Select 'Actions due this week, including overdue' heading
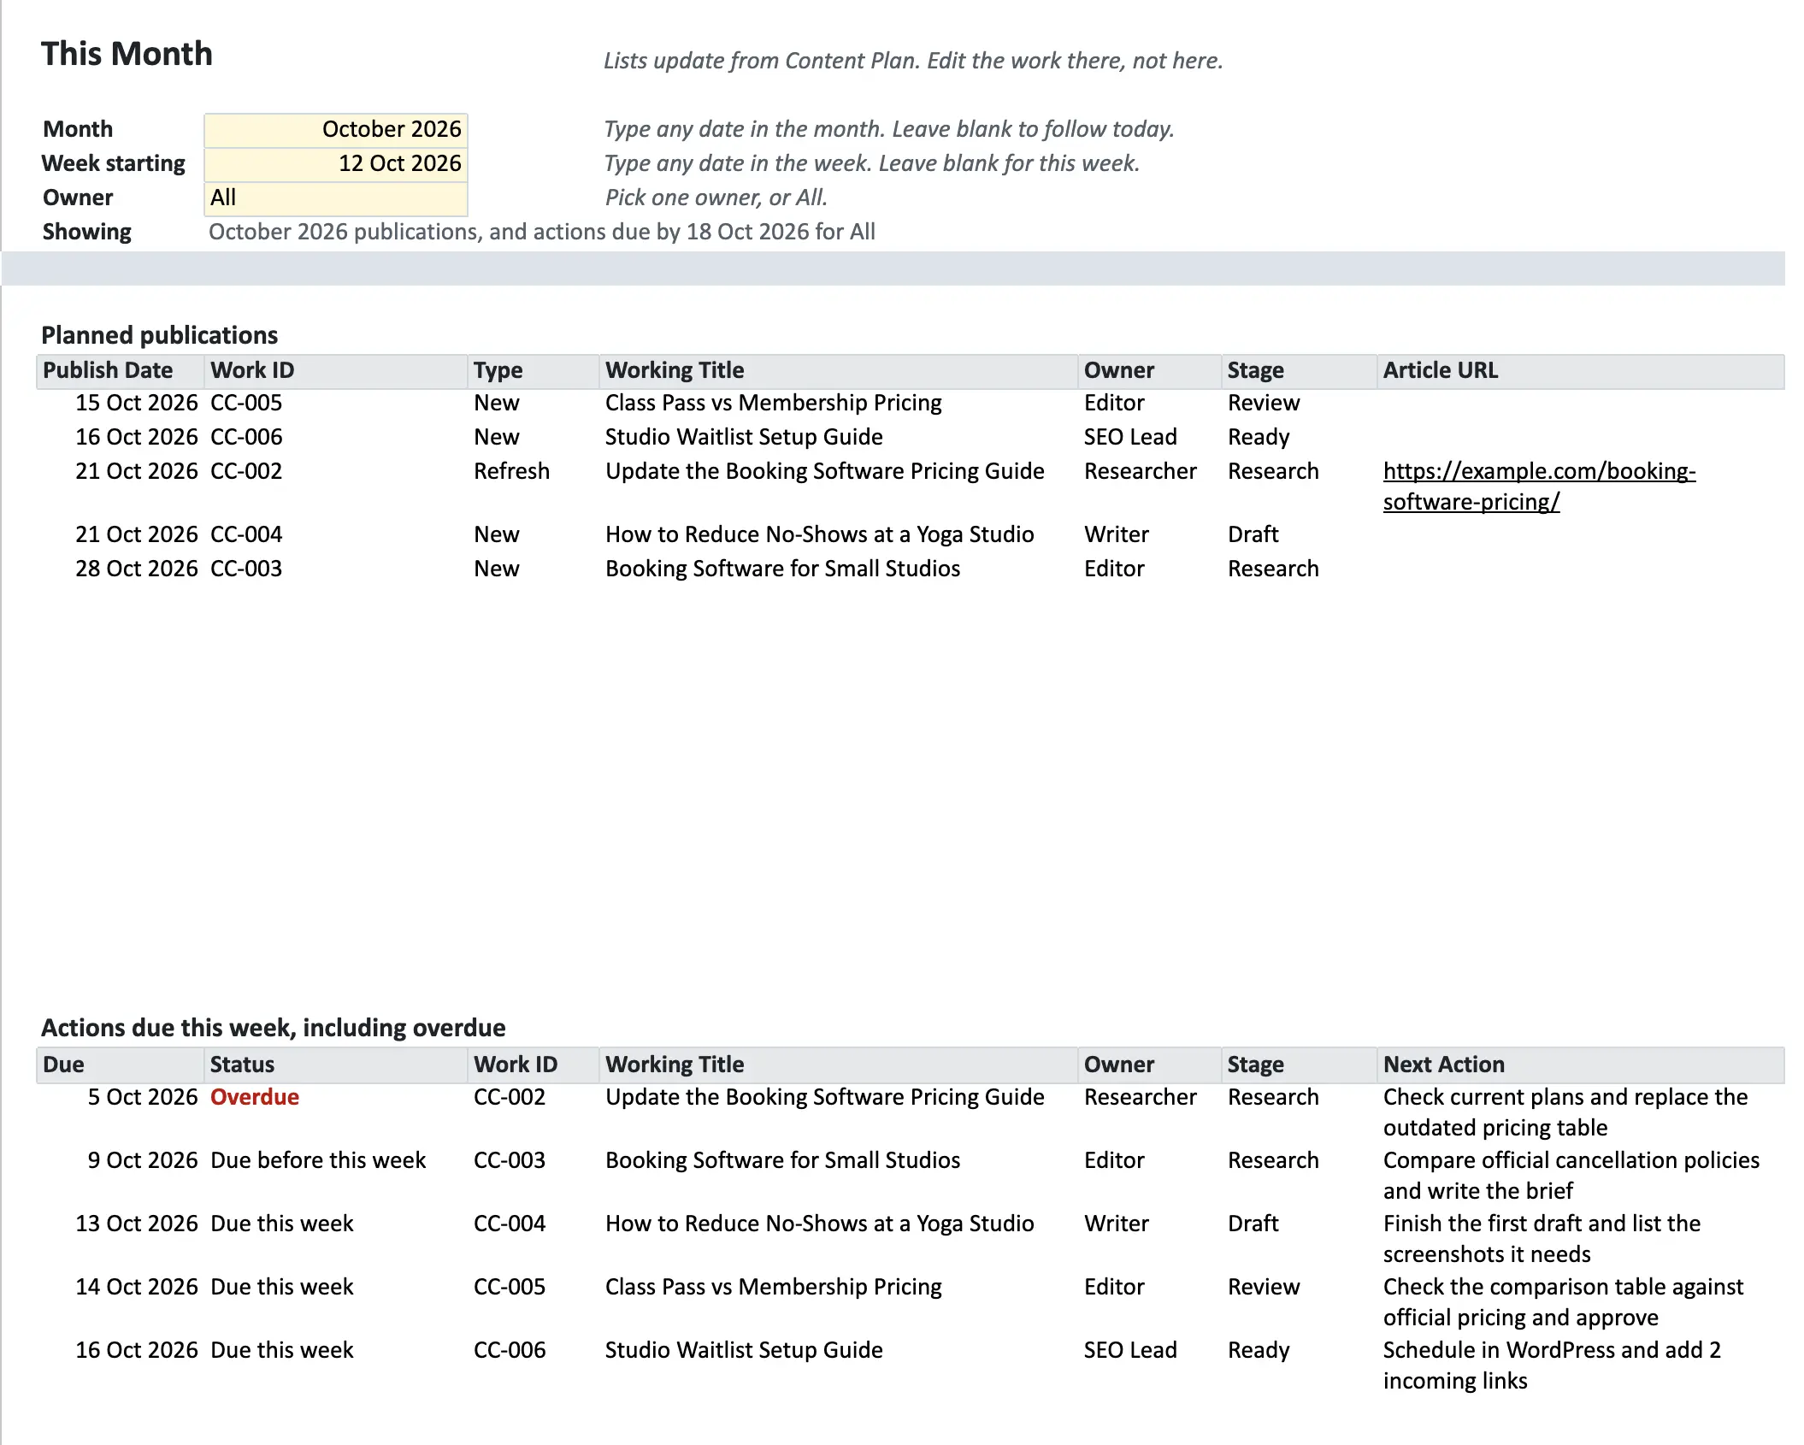 click(x=274, y=1027)
